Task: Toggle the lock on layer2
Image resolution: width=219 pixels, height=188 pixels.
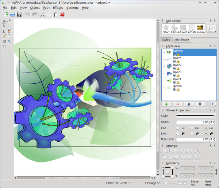Action: [178, 68]
